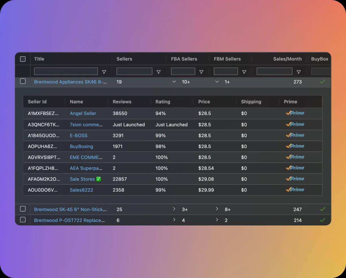Sort by the Sales/Month column header
This screenshot has width=346, height=278.
(x=287, y=59)
